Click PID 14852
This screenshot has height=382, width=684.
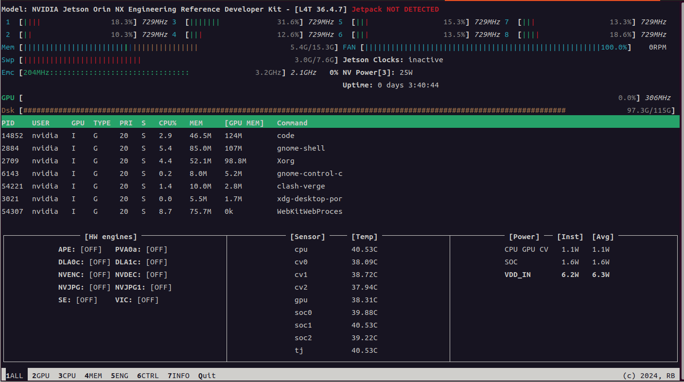point(13,136)
